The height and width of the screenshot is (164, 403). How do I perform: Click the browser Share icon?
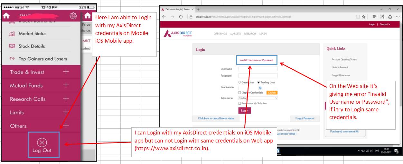click(x=390, y=17)
